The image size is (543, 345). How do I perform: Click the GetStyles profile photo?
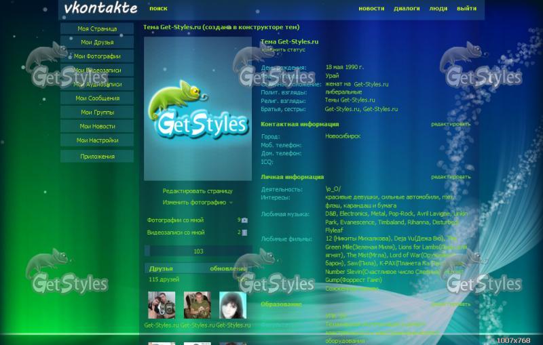198,108
